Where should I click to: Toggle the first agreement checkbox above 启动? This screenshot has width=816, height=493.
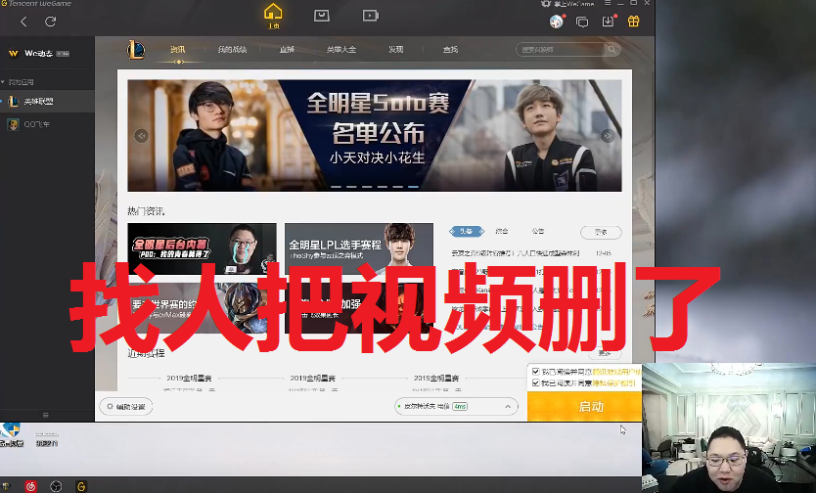(x=534, y=372)
